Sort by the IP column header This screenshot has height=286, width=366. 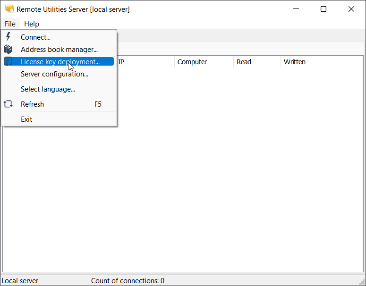[145, 62]
